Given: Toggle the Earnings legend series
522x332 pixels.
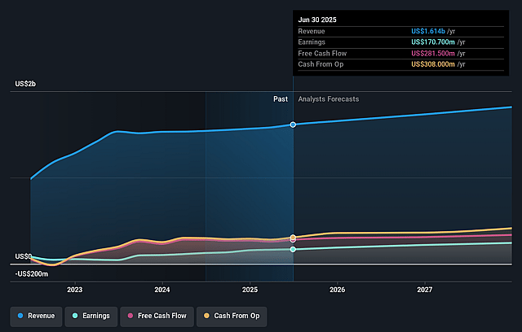Looking at the screenshot, I should [91, 316].
